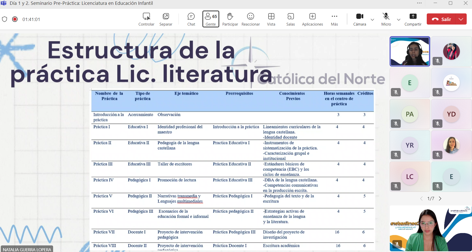Select the active speaker video thumbnail
This screenshot has width=472, height=252.
coord(410,51)
